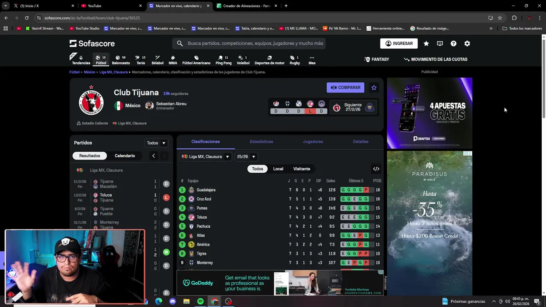Open the help question mark icon
The image size is (546, 307).
pyautogui.click(x=453, y=43)
